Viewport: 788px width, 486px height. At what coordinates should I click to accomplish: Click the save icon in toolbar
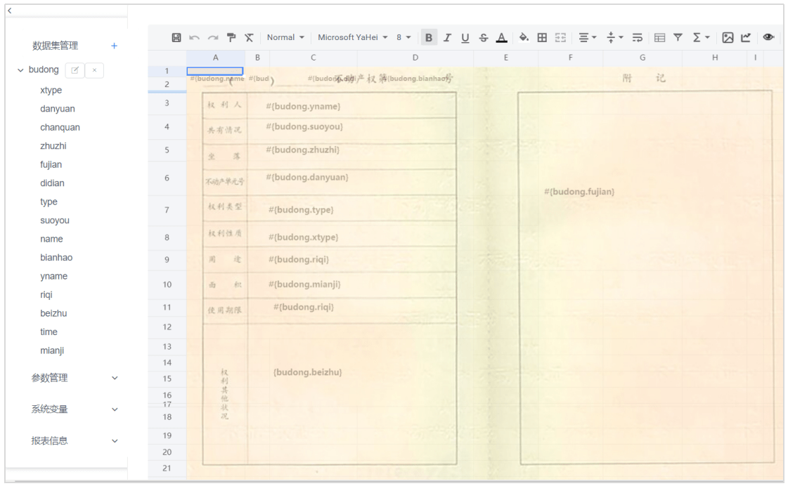coord(176,38)
